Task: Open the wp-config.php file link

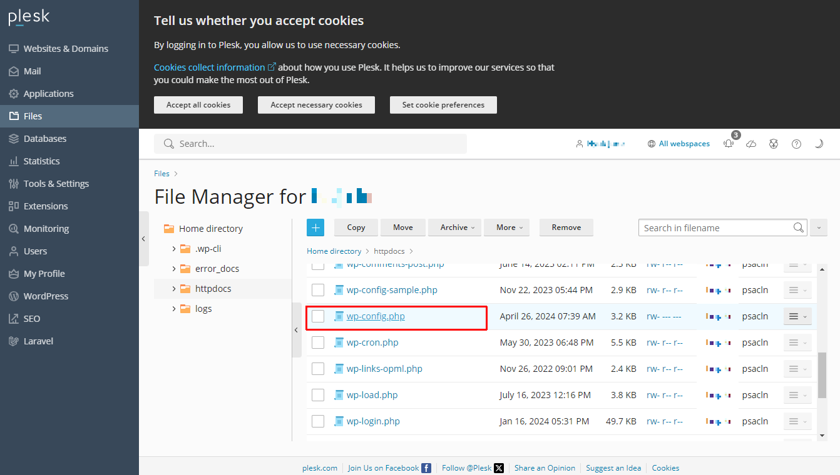Action: (376, 316)
